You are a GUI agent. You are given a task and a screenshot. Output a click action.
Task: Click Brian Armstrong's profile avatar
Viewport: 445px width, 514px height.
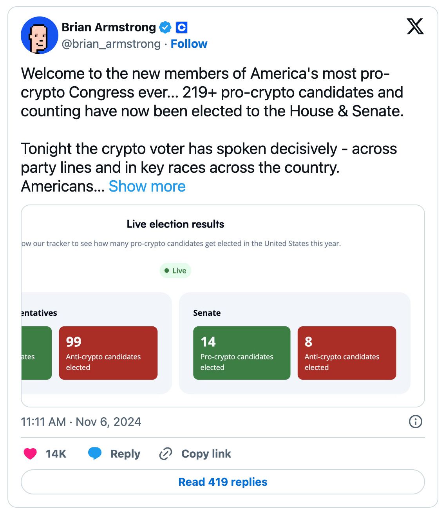(39, 35)
